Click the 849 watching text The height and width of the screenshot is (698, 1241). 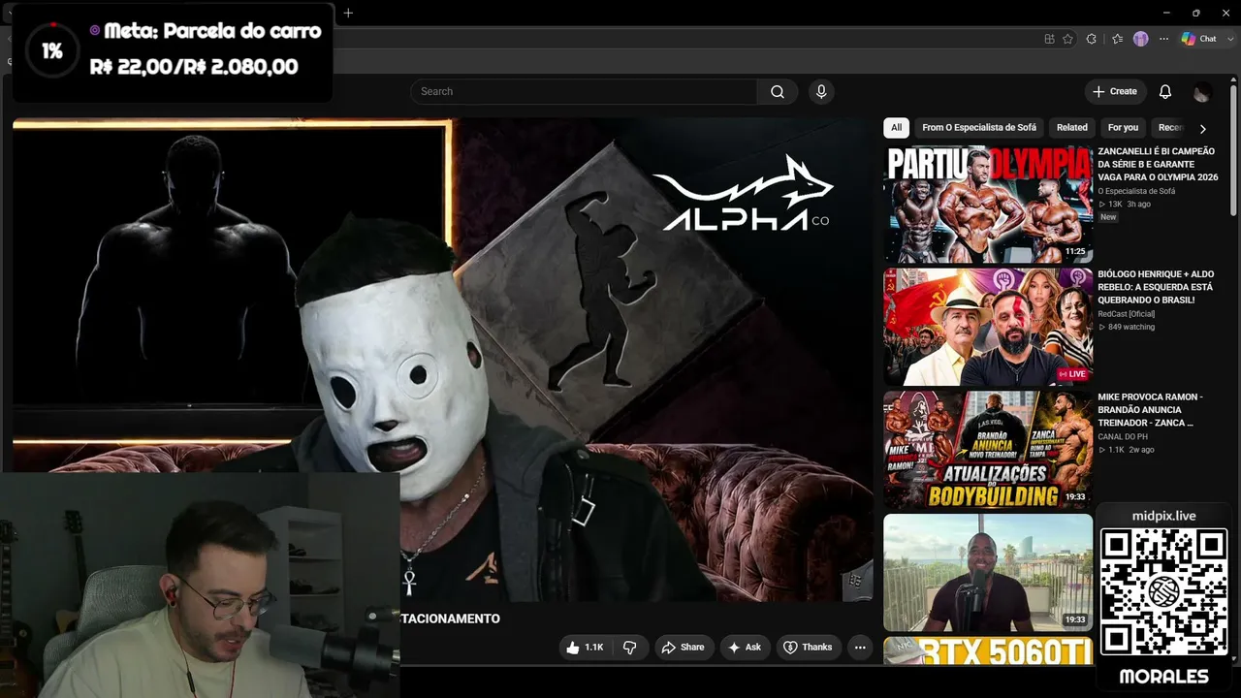(1130, 328)
